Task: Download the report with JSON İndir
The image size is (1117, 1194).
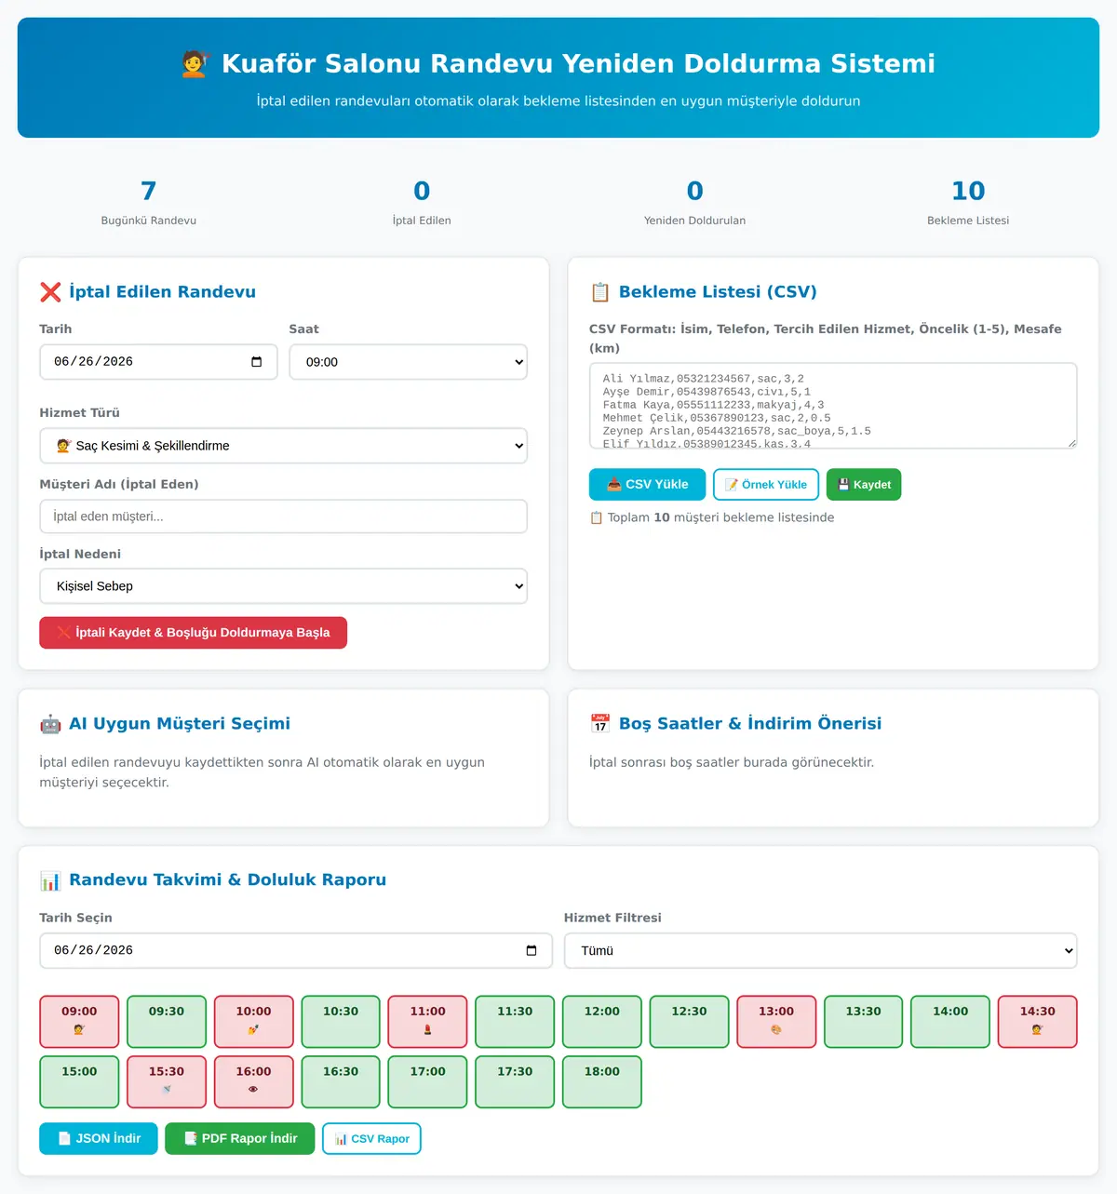Action: click(x=99, y=1139)
